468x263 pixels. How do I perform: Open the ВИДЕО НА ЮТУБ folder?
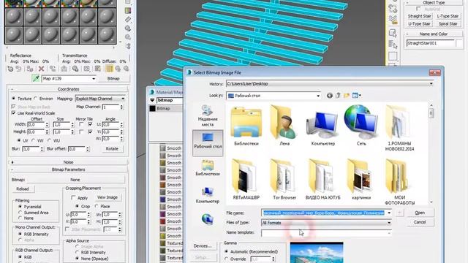click(322, 180)
